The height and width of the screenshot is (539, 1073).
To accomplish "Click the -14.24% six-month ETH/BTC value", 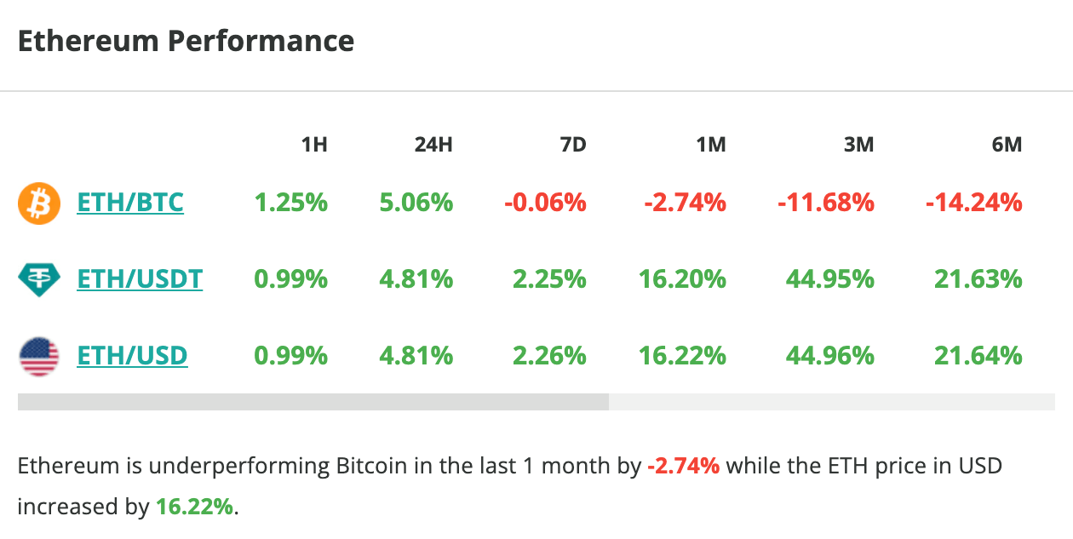I will pos(977,203).
